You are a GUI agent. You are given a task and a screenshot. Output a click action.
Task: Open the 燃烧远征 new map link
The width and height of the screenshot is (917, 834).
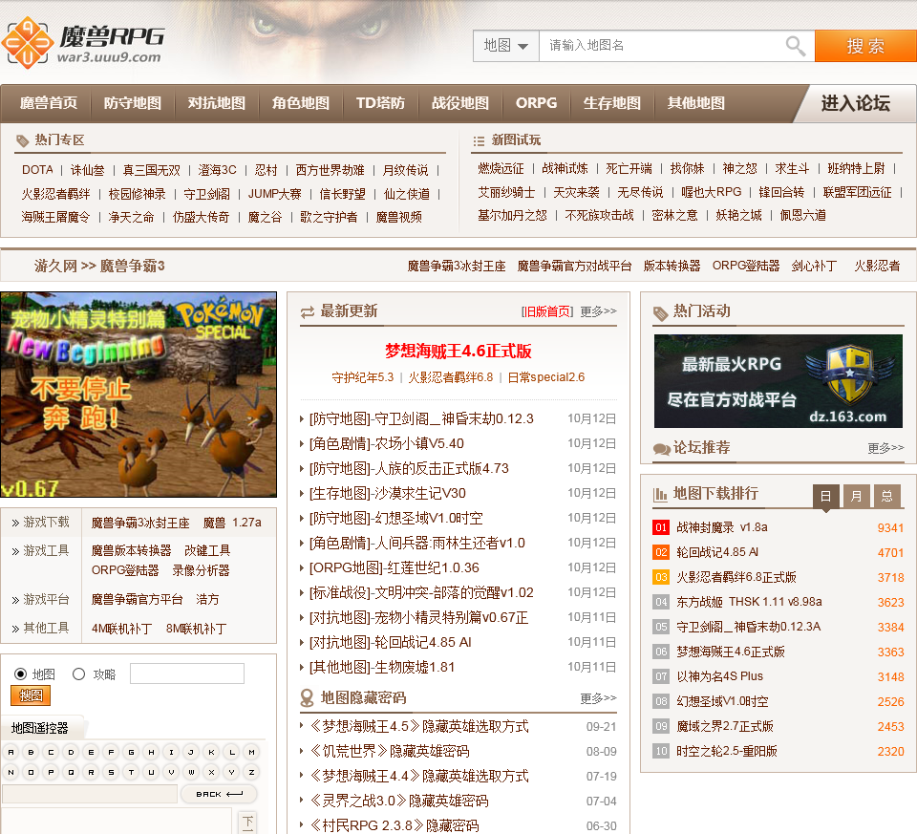501,168
